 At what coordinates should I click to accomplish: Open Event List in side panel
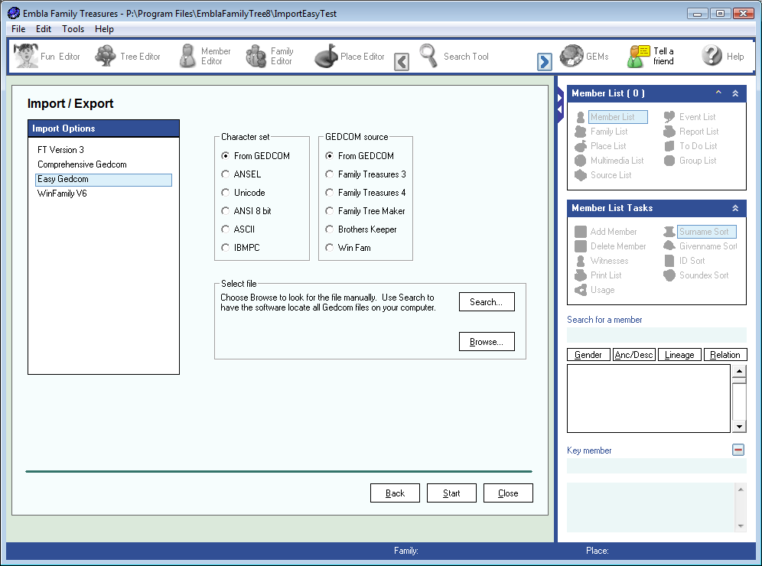tap(689, 117)
